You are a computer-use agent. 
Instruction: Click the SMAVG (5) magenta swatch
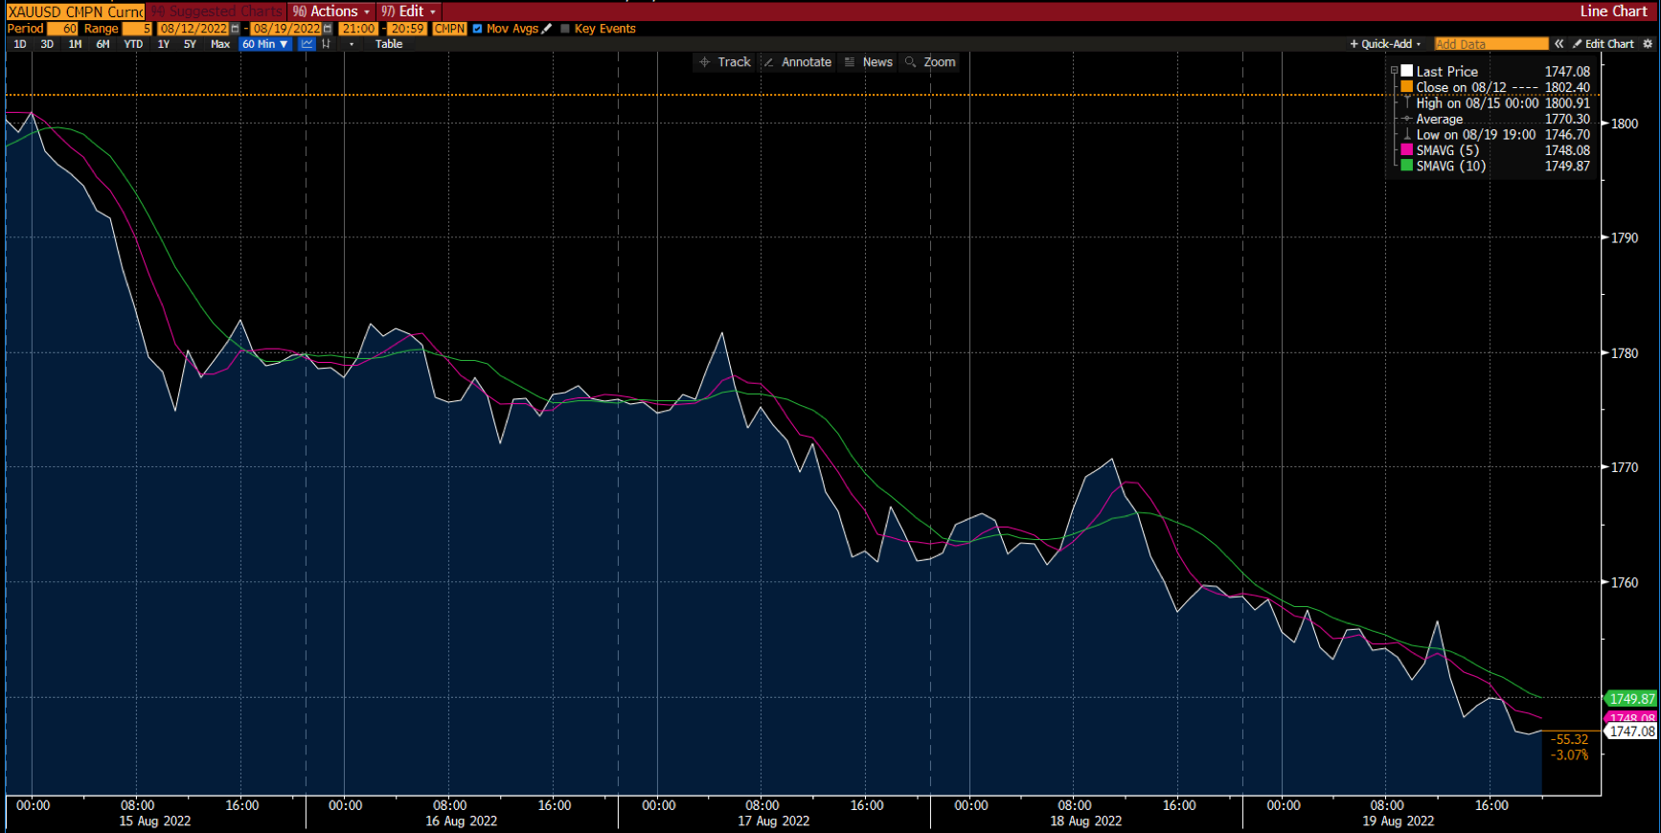tap(1406, 150)
